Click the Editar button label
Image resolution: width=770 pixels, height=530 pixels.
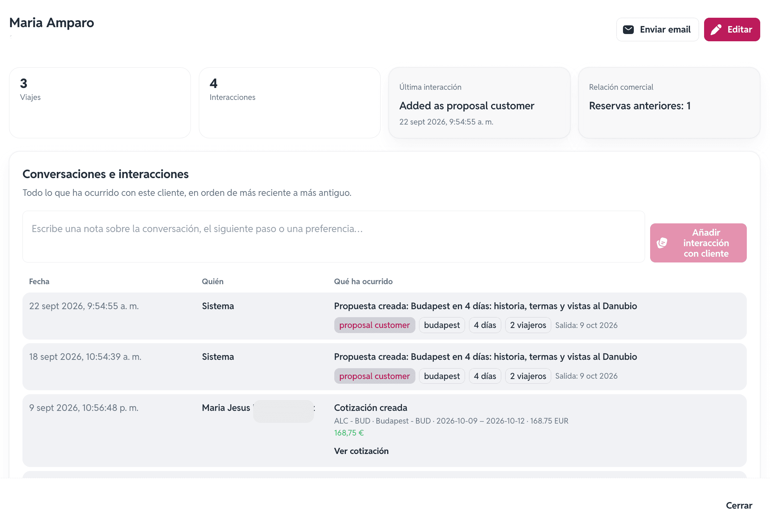740,29
